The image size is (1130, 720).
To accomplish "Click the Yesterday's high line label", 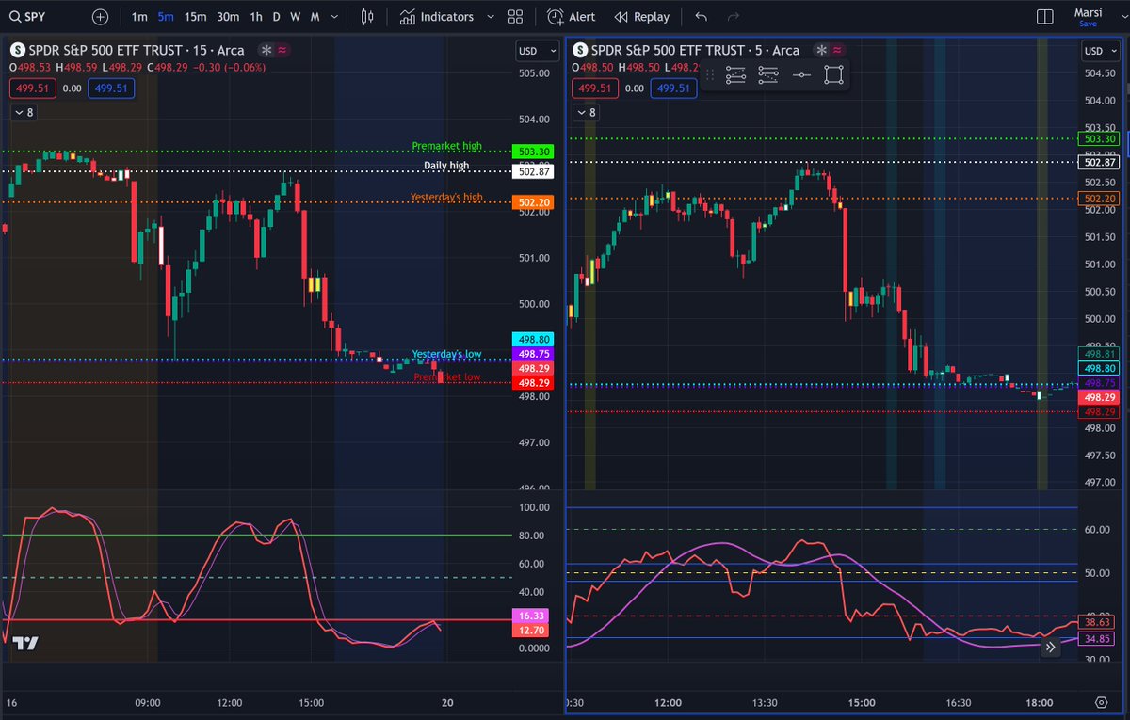I will point(447,197).
